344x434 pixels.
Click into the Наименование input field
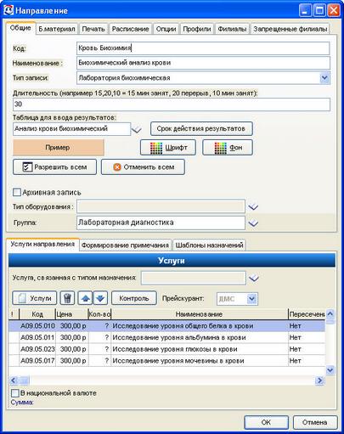tap(203, 63)
